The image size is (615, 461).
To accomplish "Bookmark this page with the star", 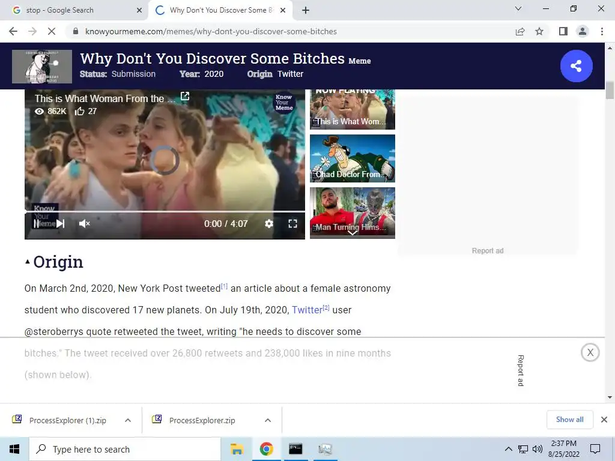I will coord(539,31).
